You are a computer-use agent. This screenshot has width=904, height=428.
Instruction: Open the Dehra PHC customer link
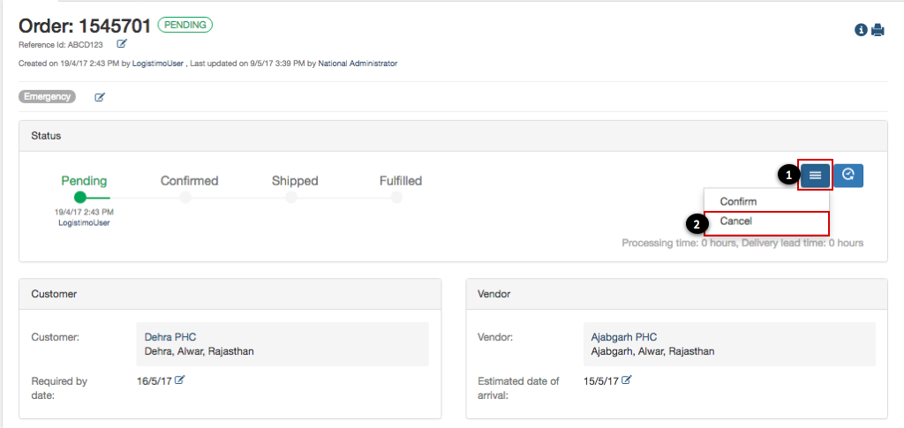pyautogui.click(x=170, y=338)
